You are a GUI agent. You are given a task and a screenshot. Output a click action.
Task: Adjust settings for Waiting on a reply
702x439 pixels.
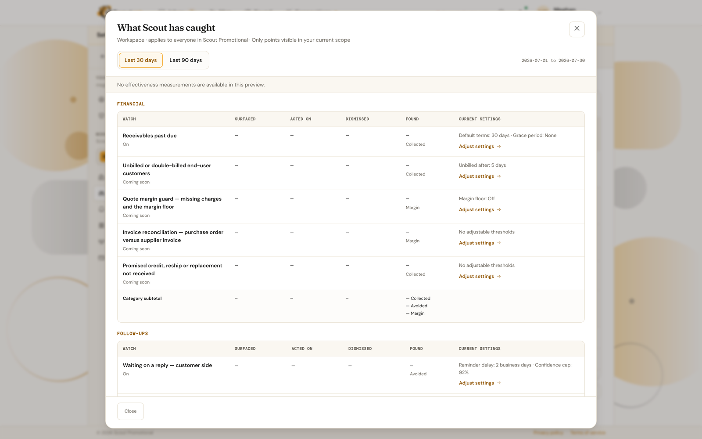coord(480,383)
